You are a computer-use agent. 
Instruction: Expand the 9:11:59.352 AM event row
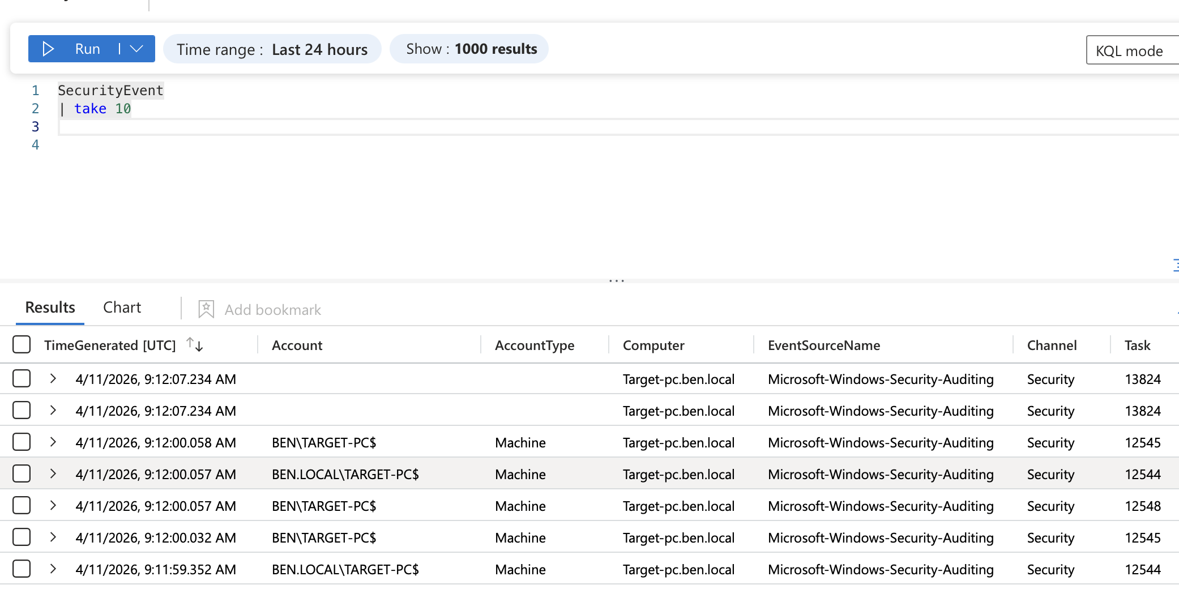(53, 569)
